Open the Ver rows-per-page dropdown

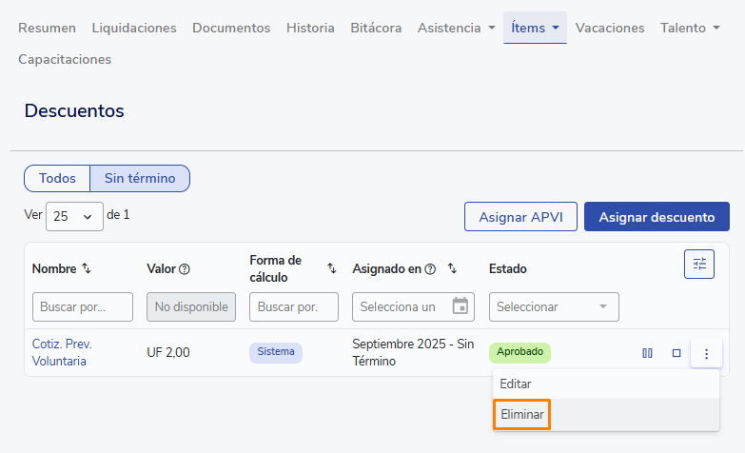[75, 216]
